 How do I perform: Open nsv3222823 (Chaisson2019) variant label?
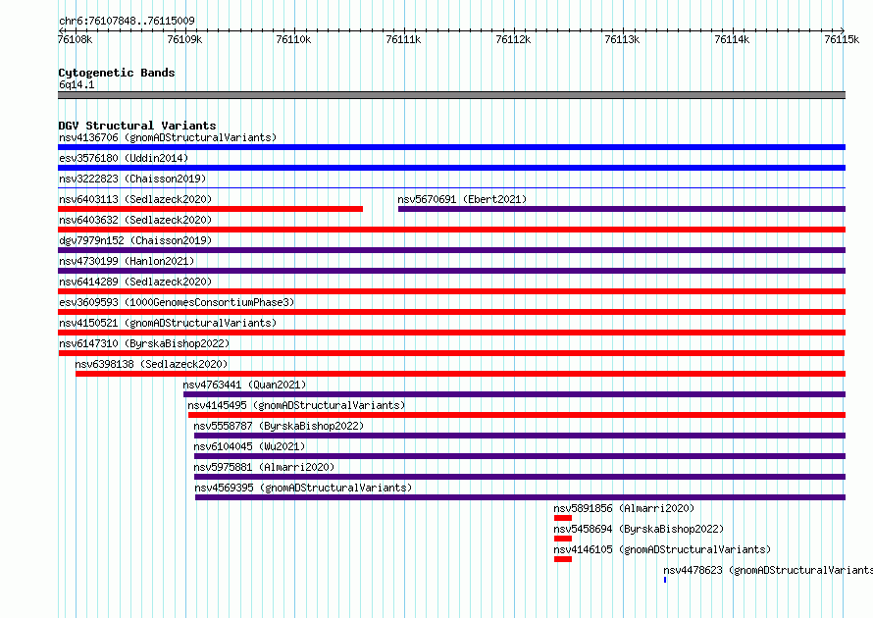point(132,179)
